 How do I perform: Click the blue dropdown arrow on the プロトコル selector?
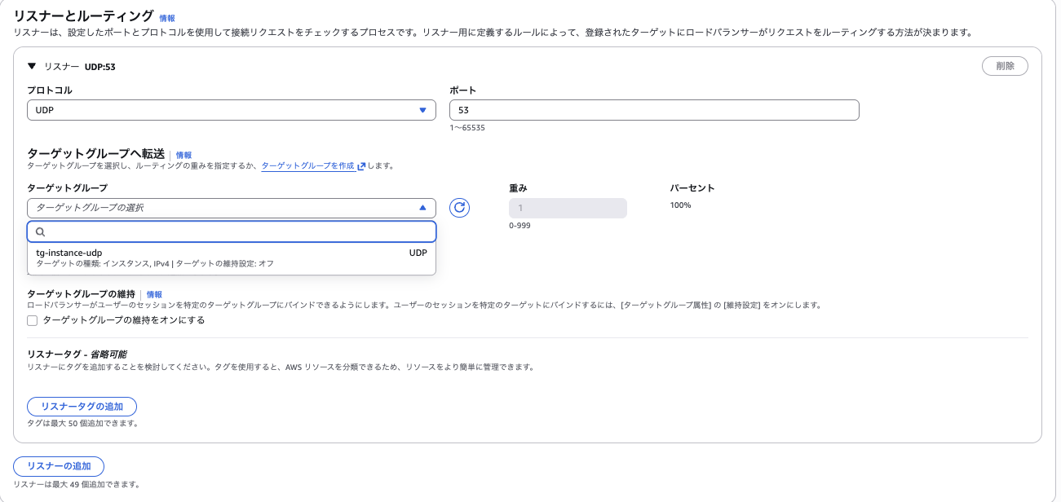423,110
